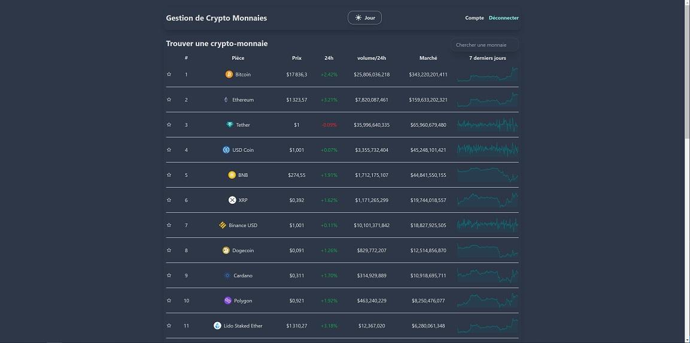
Task: Click the Bitcoin coin icon
Action: click(x=229, y=75)
